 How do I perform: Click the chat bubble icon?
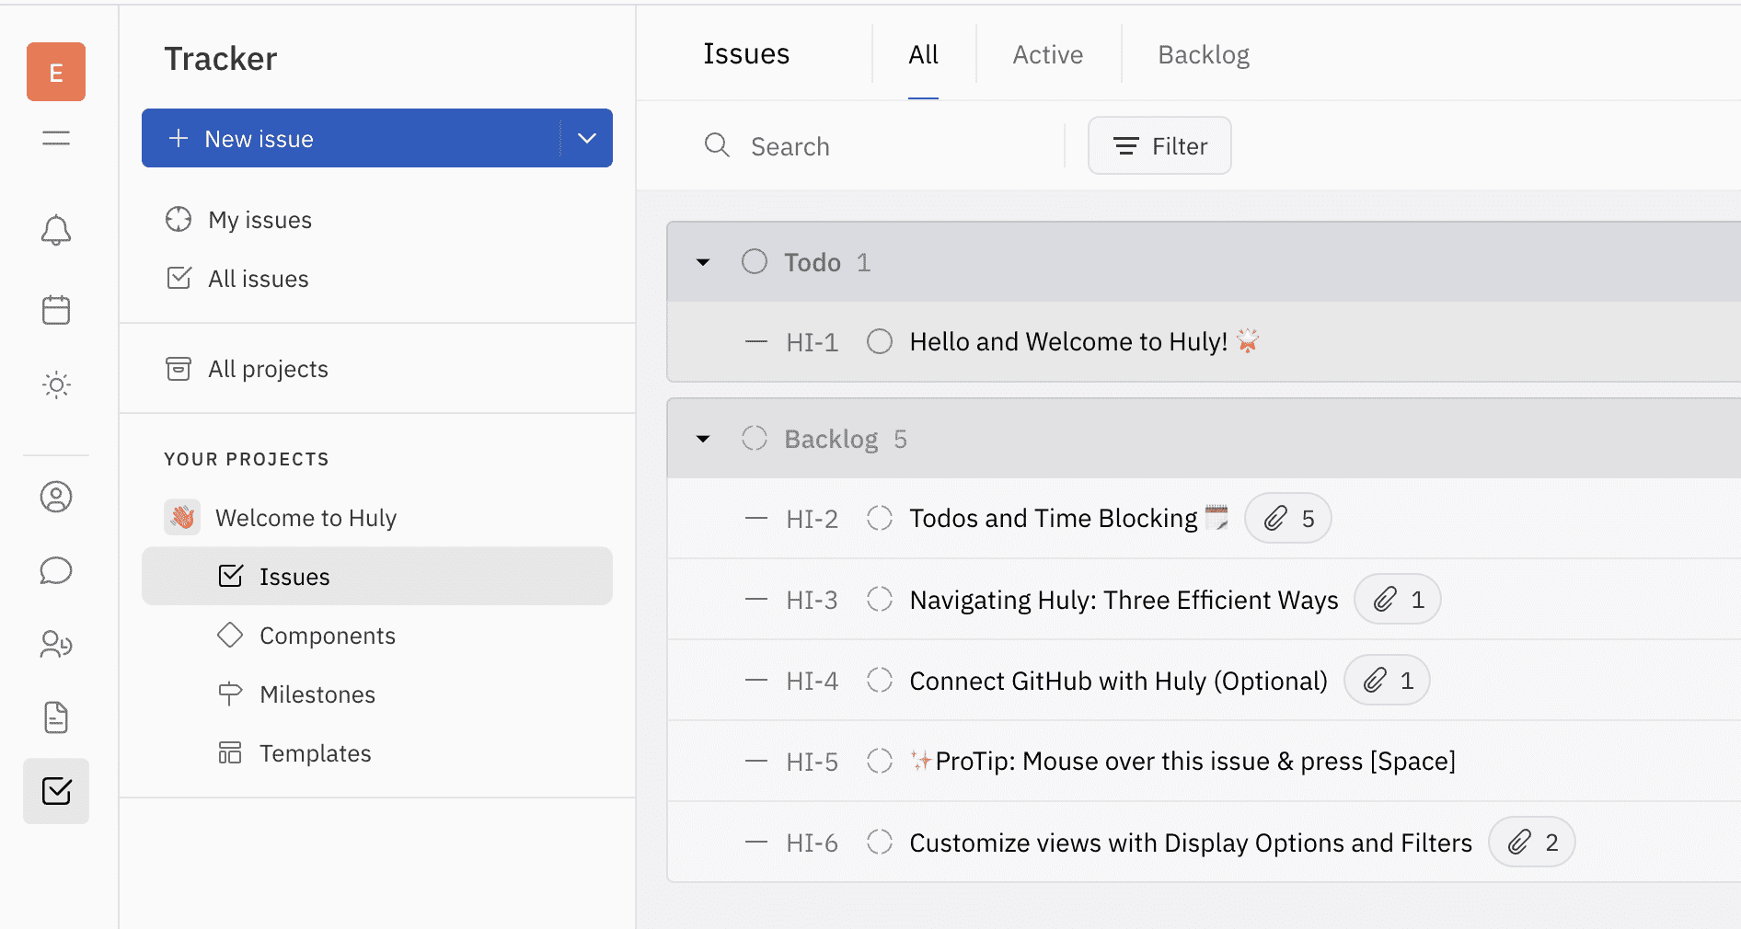tap(56, 570)
